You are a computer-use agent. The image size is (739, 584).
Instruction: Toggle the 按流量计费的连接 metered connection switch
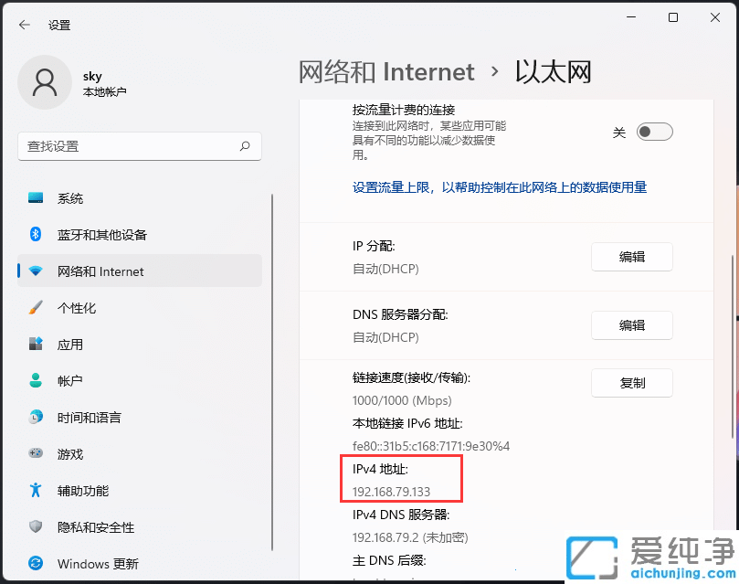pos(653,132)
